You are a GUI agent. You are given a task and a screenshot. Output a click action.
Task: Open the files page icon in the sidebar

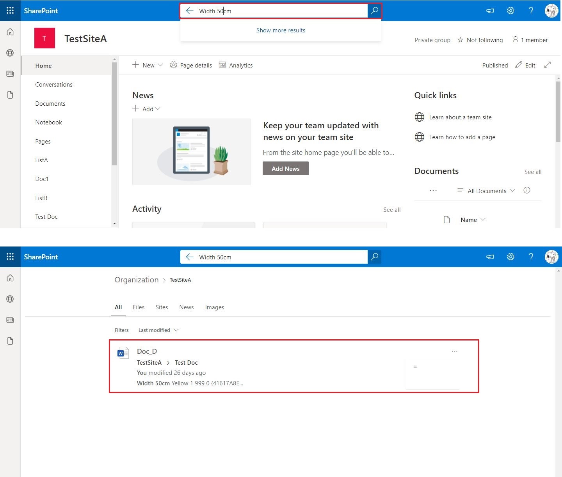coord(10,95)
